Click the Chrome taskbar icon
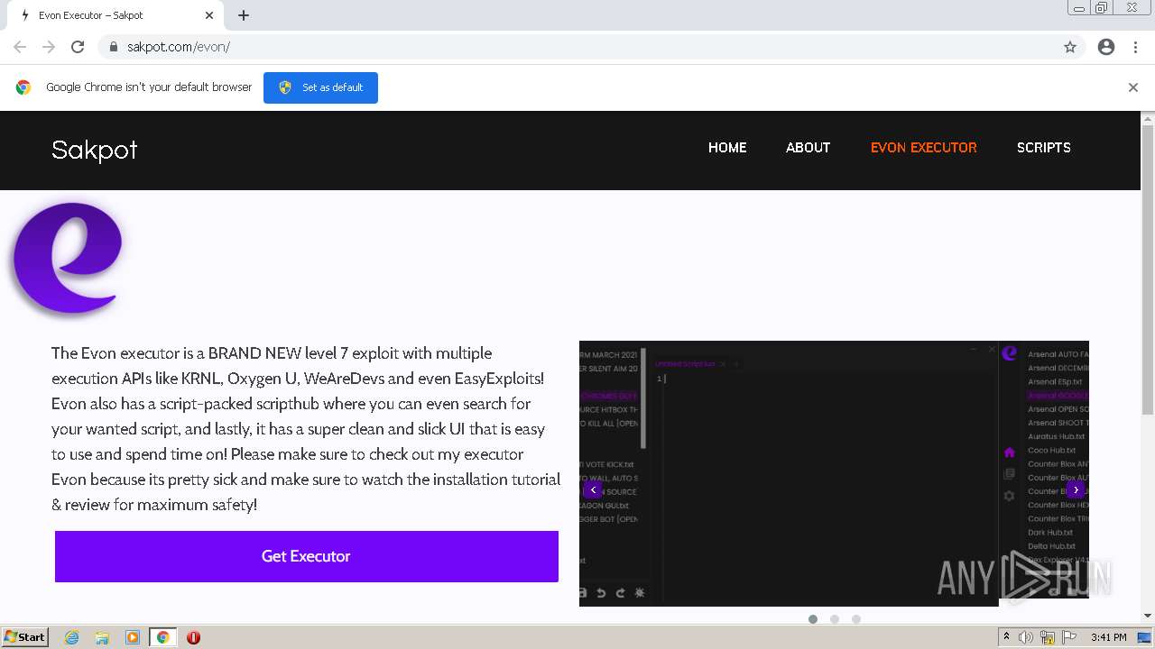 (x=162, y=637)
